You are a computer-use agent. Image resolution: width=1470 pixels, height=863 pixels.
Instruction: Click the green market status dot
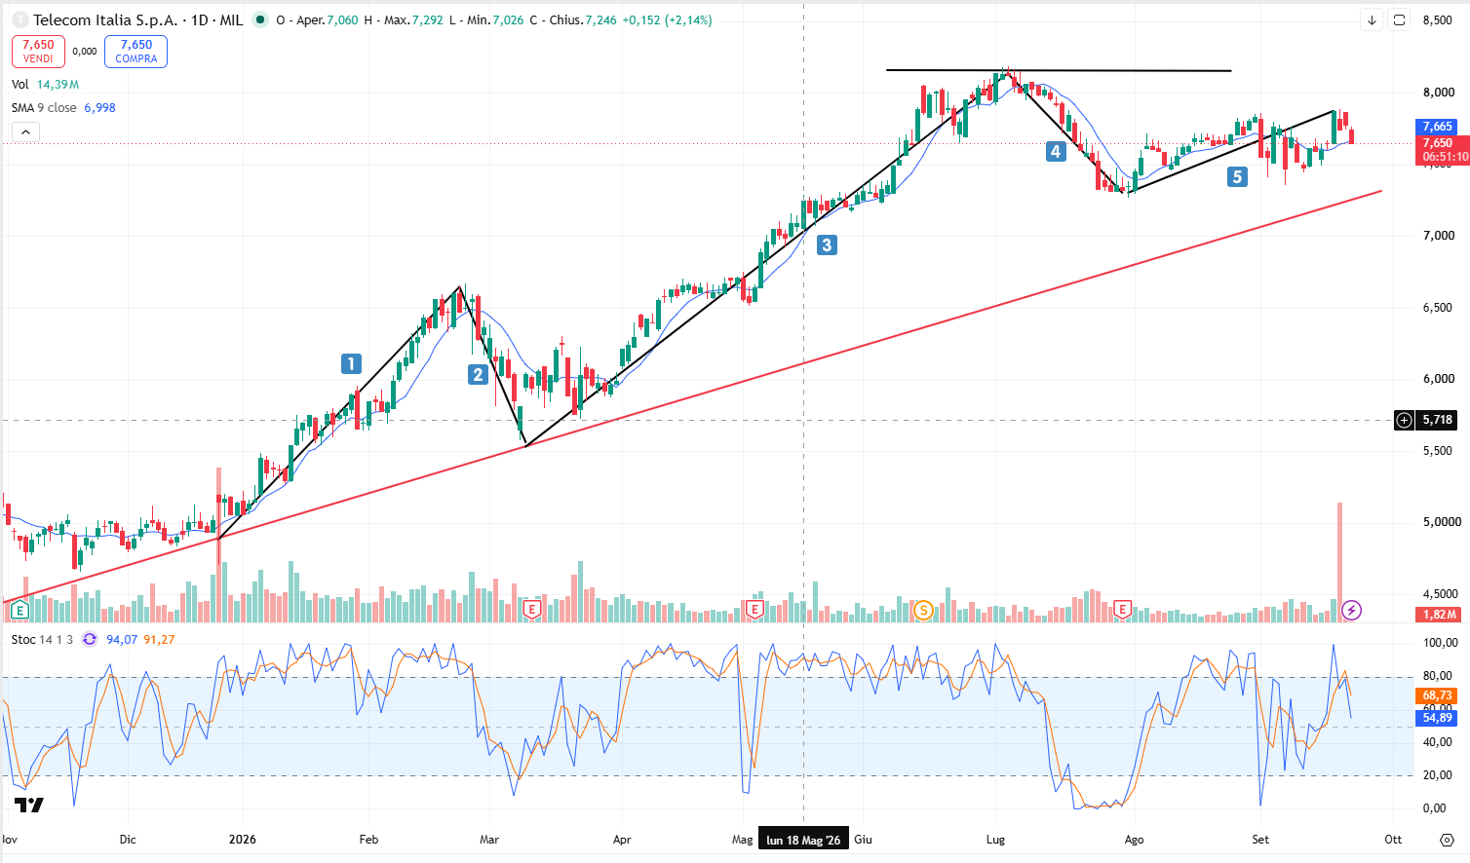[x=259, y=19]
